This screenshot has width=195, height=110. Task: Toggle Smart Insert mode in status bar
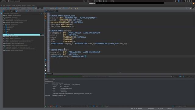151,109
